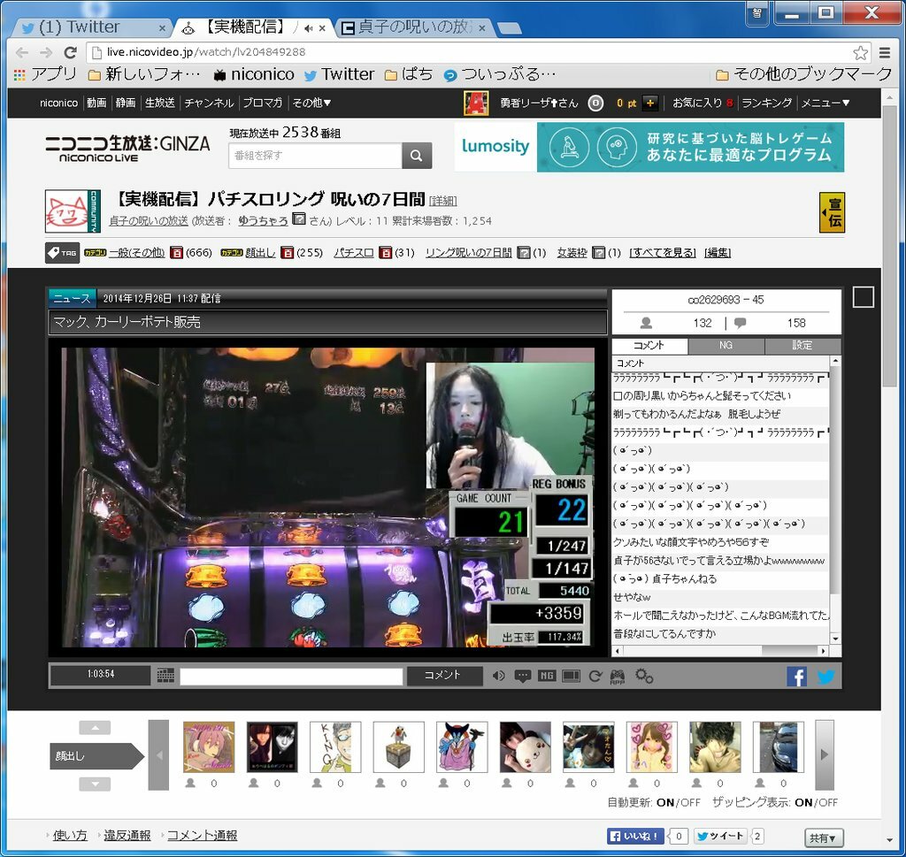Expand the その他 dropdown in top navigation
The height and width of the screenshot is (857, 906).
tap(311, 103)
